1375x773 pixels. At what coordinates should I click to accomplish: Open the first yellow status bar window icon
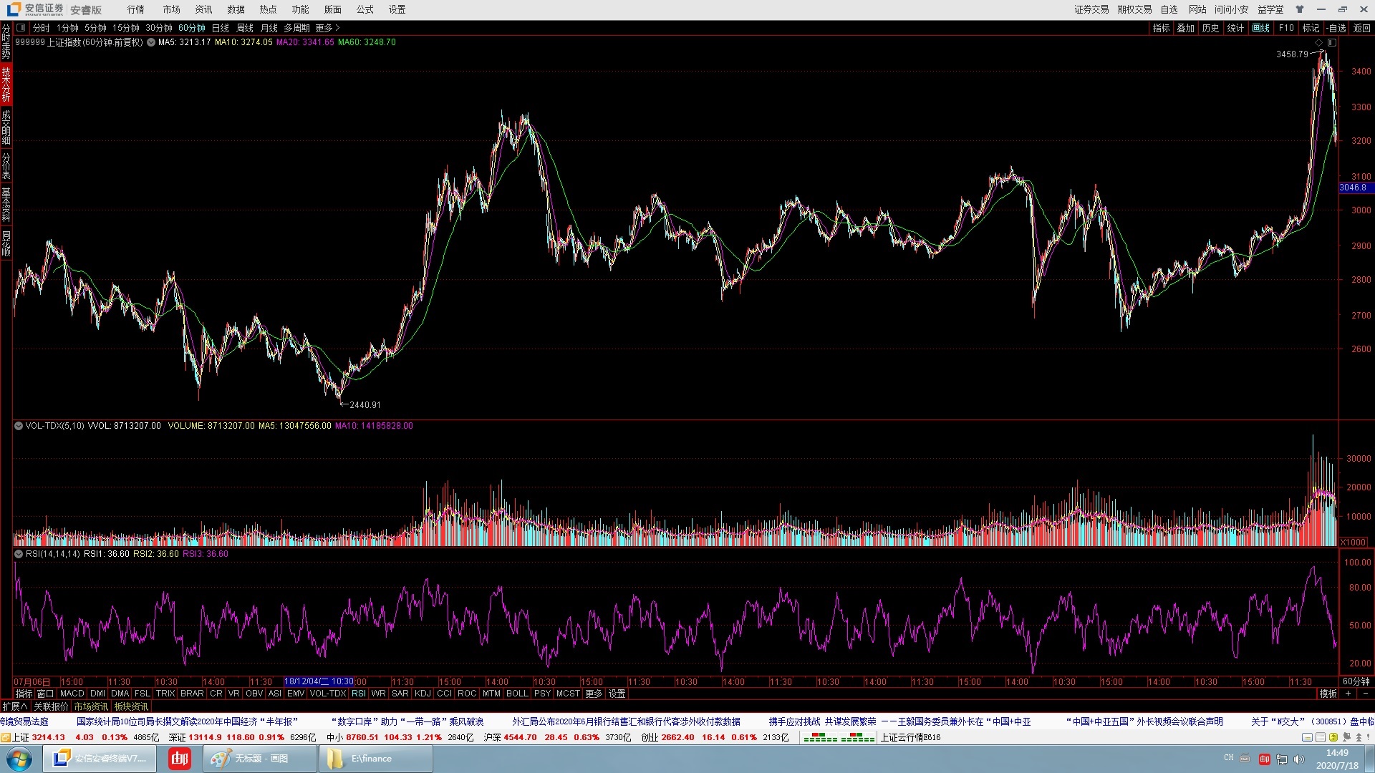pyautogui.click(x=1308, y=737)
